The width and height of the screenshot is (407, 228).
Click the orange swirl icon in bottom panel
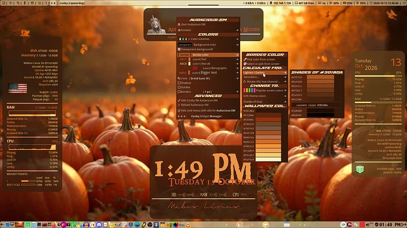point(239,224)
